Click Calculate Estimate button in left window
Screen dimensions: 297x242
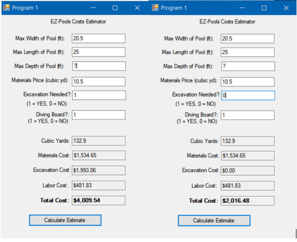(x=65, y=220)
